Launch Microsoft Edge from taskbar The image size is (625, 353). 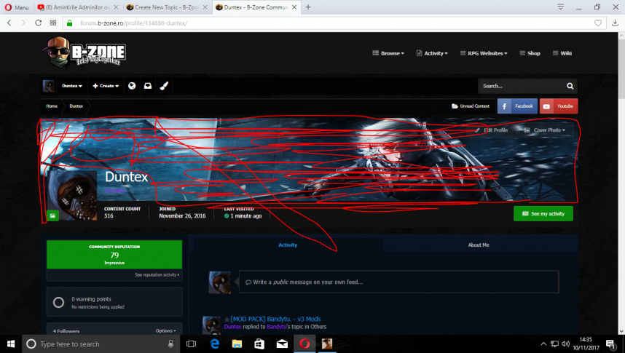pyautogui.click(x=214, y=344)
